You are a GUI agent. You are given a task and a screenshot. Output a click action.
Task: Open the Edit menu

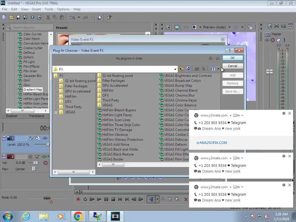[x=14, y=9]
